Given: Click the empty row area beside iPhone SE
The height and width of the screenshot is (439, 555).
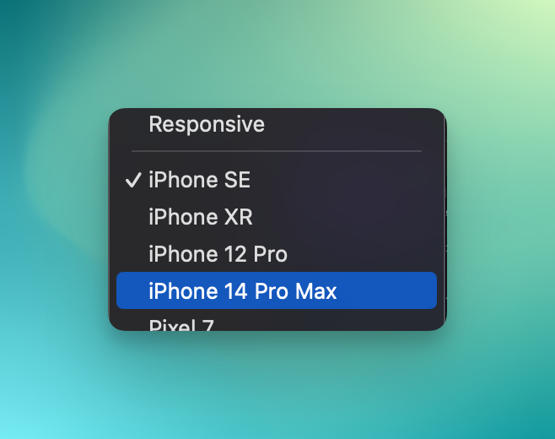Looking at the screenshot, I should (343, 180).
